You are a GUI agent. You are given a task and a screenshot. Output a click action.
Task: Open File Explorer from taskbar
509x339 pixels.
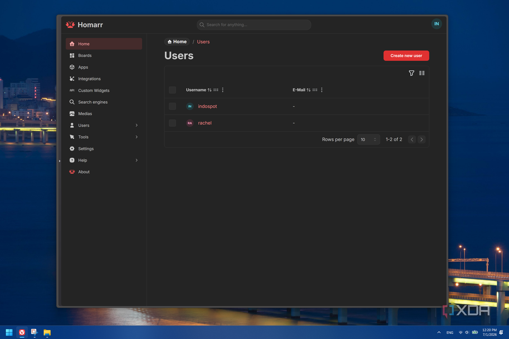(x=47, y=333)
